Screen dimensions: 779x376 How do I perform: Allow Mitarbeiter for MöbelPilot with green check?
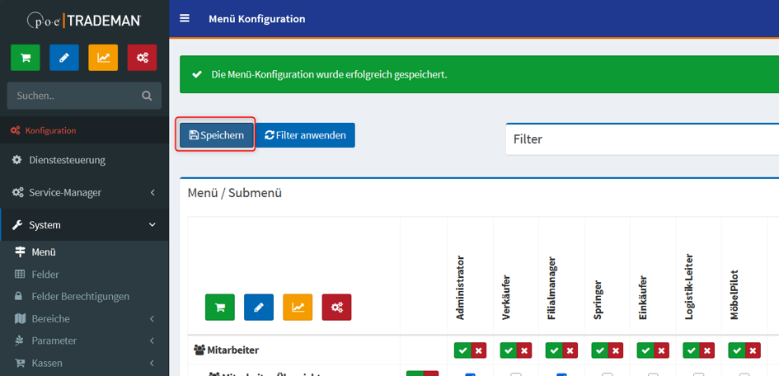[737, 350]
